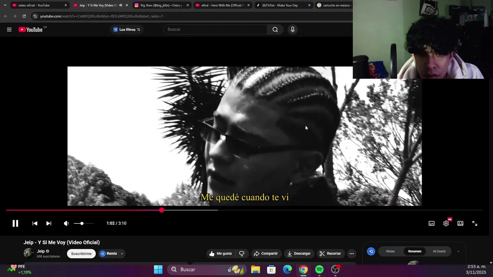Like the video with Me gusta
Image resolution: width=493 pixels, height=277 pixels.
point(221,254)
